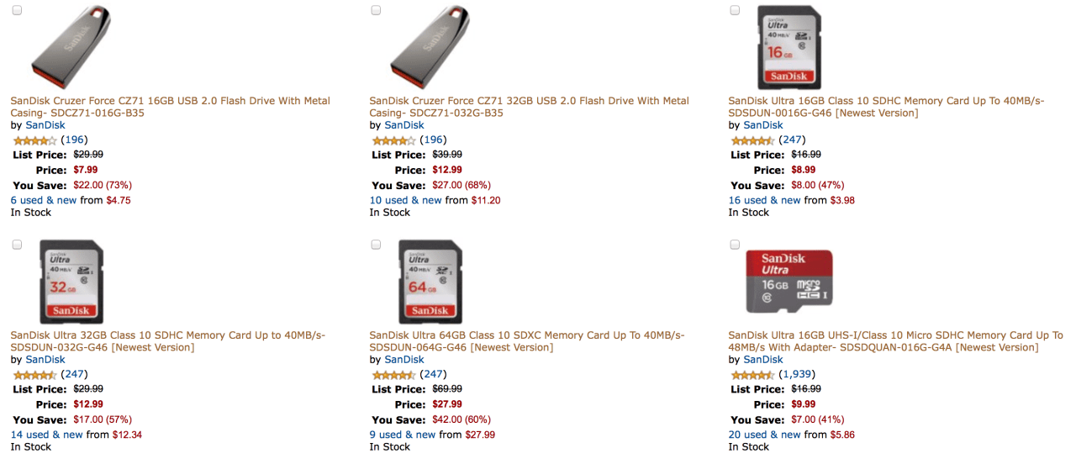Click the 1,939 reviews count link

point(797,374)
